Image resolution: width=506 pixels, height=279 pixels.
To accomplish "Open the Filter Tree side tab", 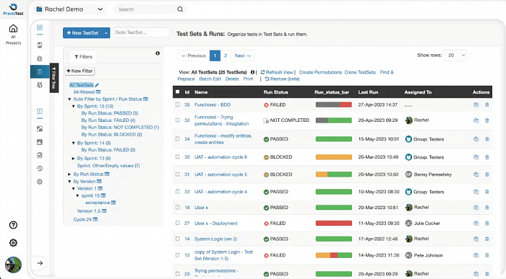I will [54, 78].
